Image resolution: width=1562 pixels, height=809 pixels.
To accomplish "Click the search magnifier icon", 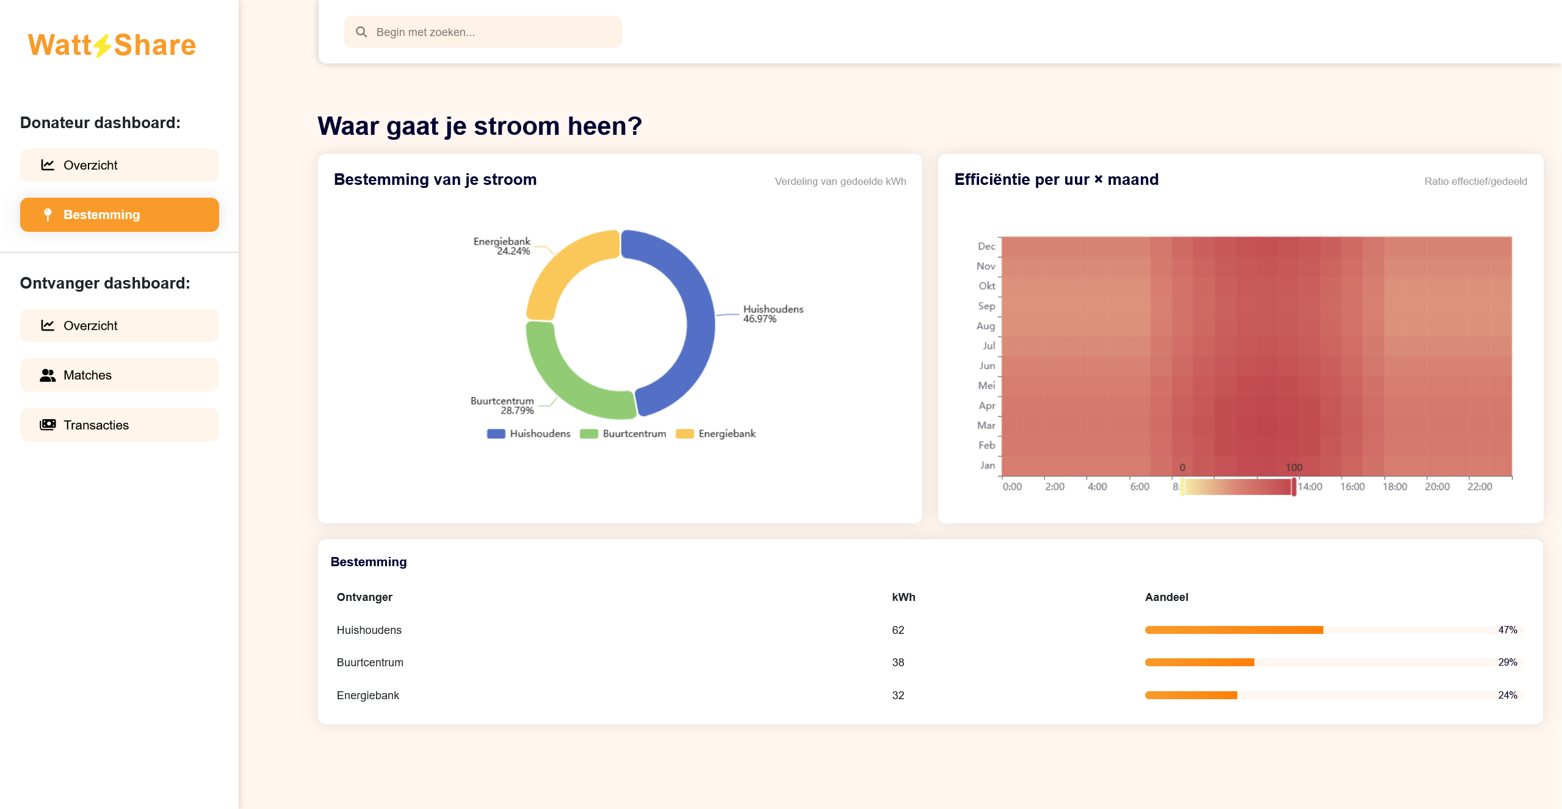I will pos(361,32).
